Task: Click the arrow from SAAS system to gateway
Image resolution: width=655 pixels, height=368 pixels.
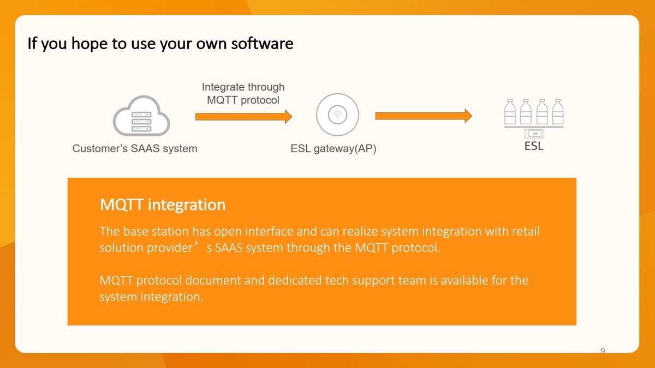Action: click(243, 116)
